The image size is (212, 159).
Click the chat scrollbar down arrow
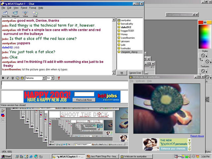114,73
